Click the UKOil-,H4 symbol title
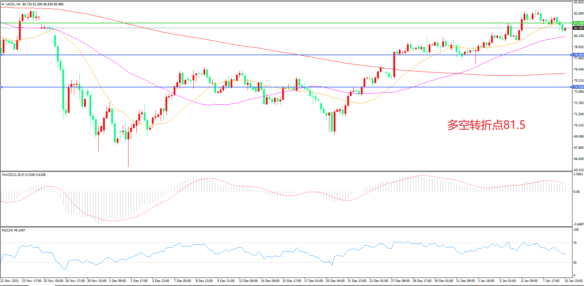Screen dimensions: 584x286 point(13,4)
